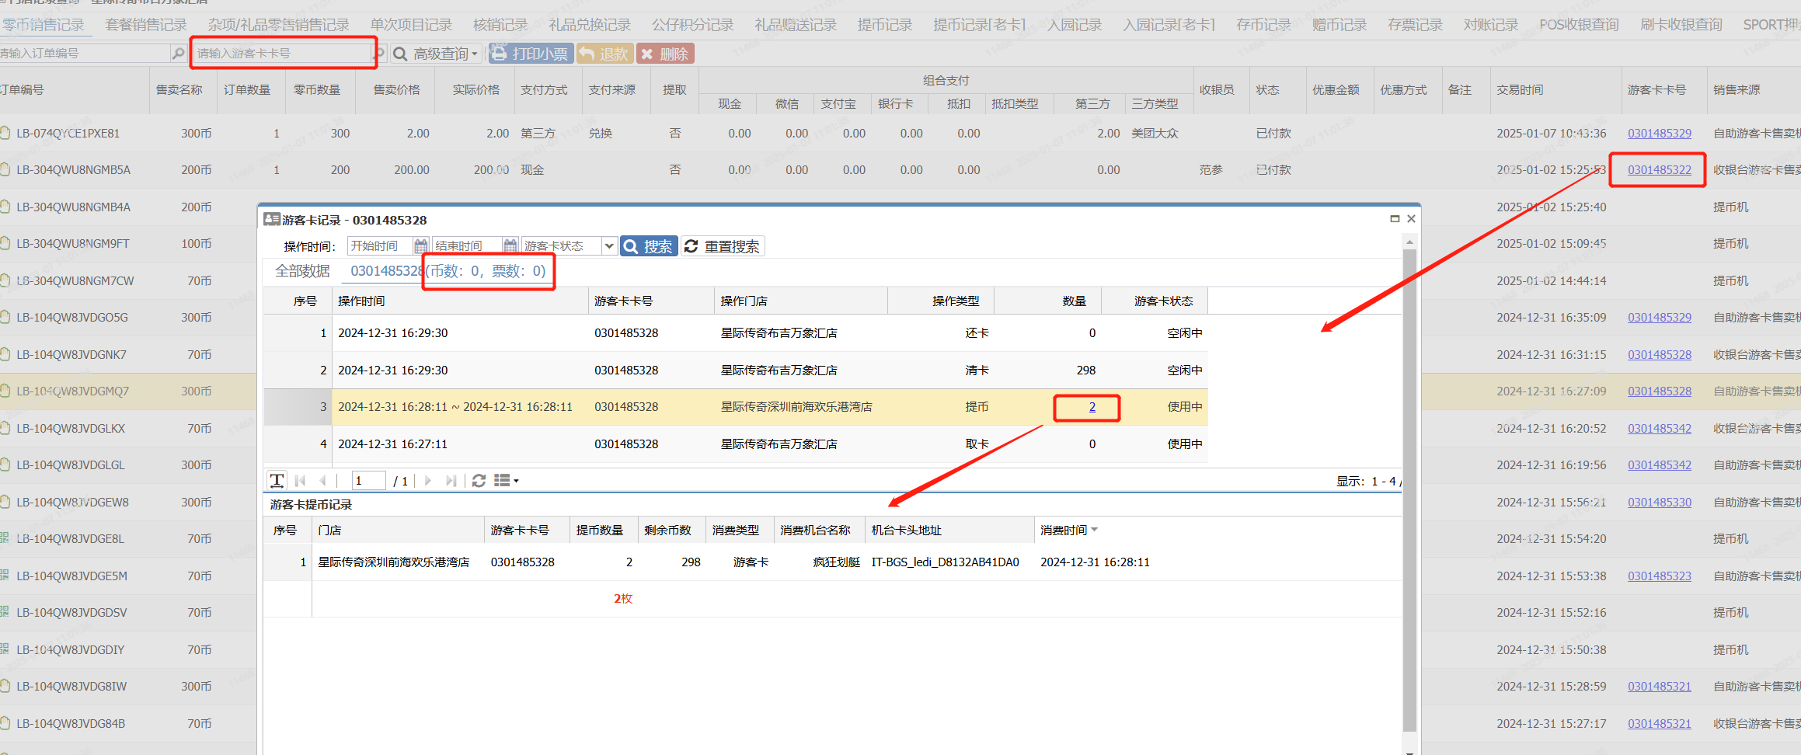
Task: Focus the 请输入游客卡卡号 input field
Action: (282, 54)
